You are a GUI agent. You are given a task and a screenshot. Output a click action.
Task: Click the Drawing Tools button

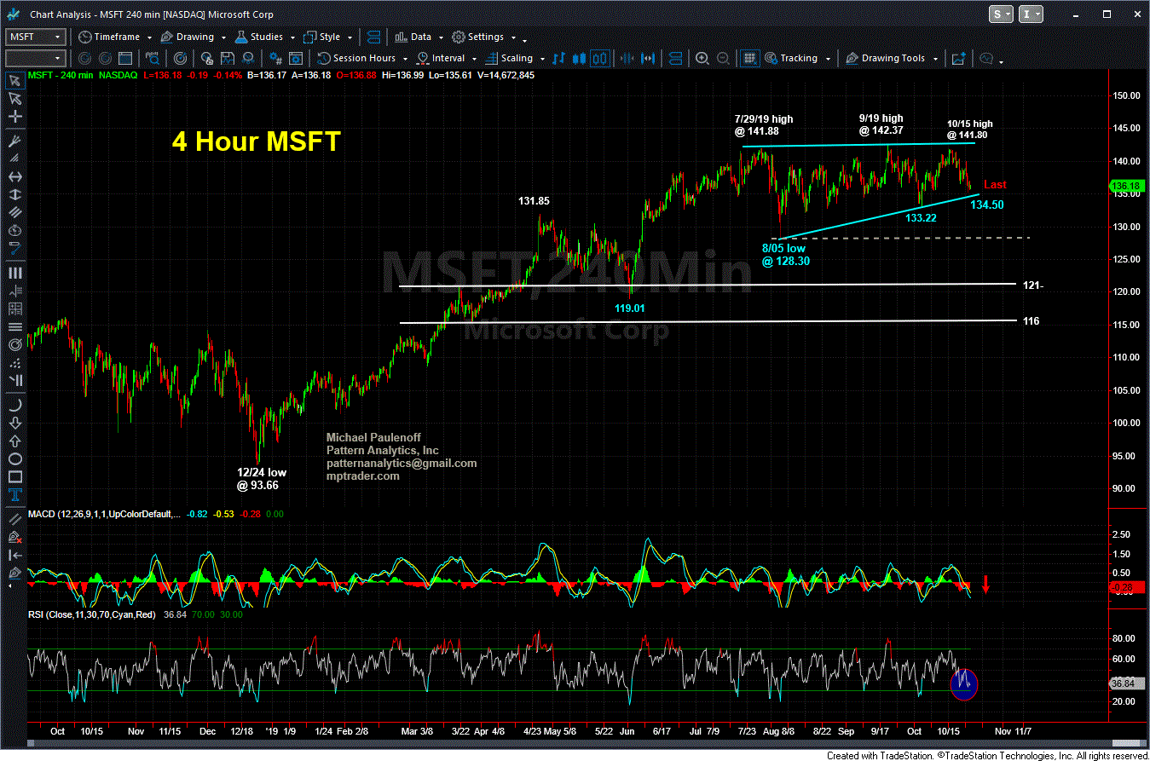click(887, 59)
